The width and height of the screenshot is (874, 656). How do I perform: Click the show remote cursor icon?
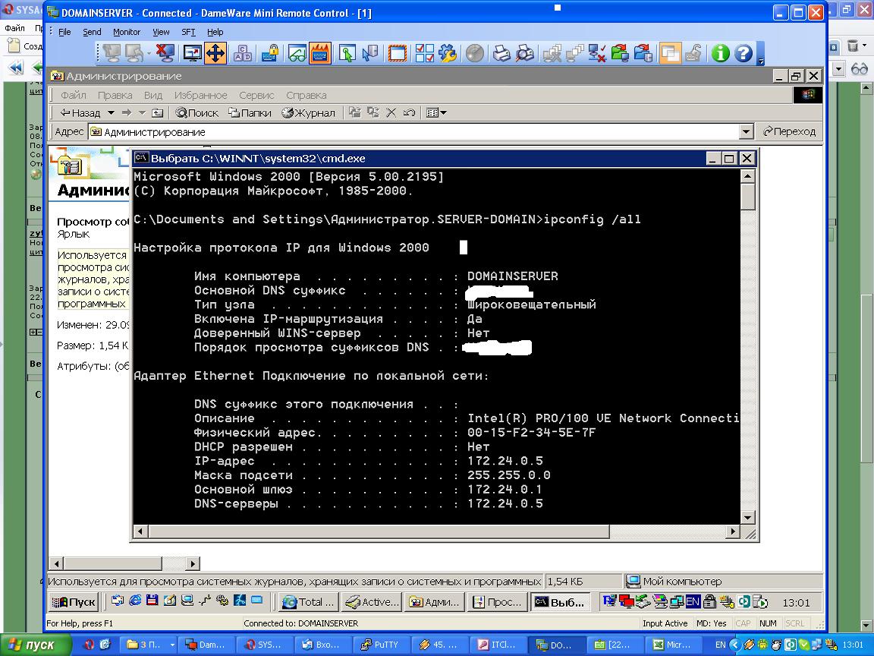[347, 54]
